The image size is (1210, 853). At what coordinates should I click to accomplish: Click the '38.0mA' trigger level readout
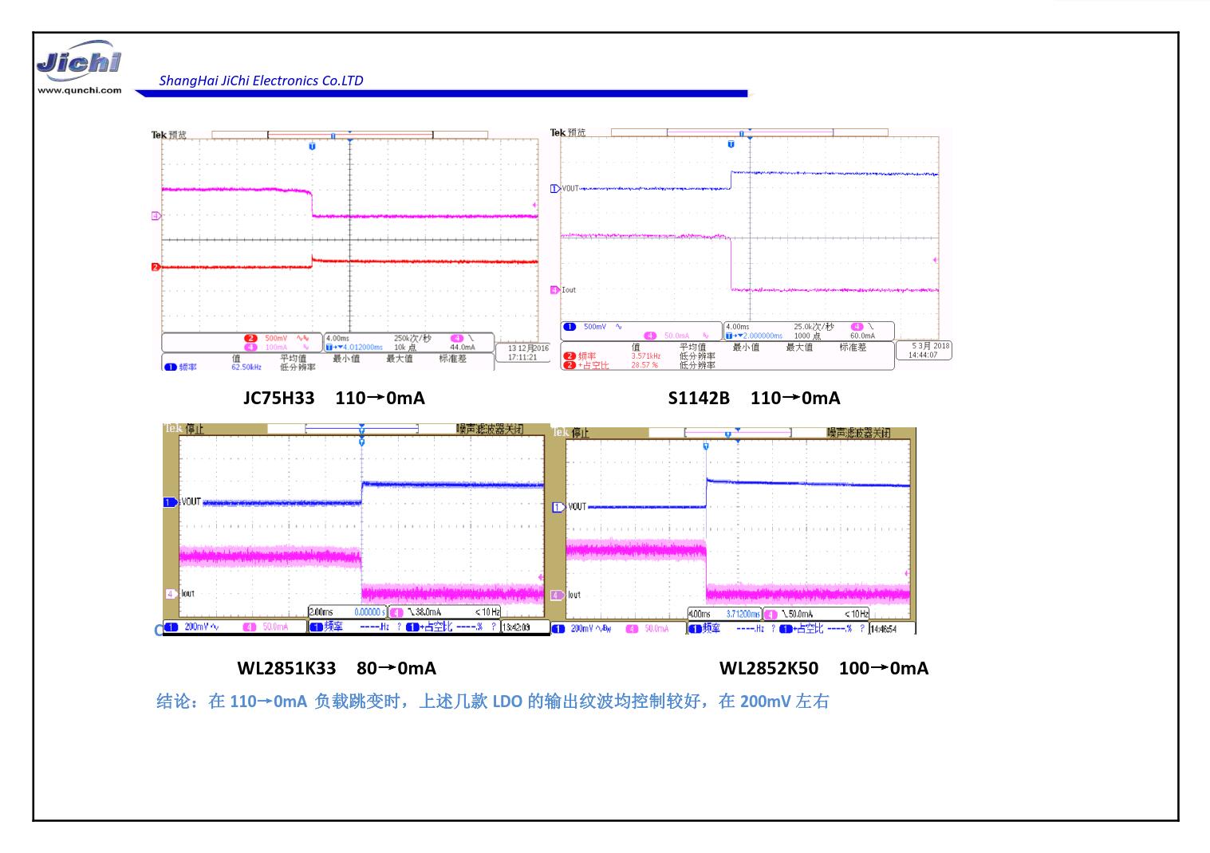(428, 612)
